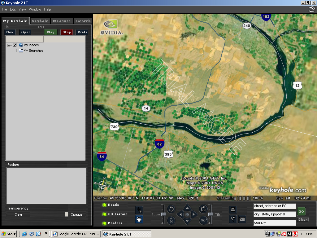Image resolution: width=317 pixels, height=238 pixels.
Task: Select My Searches folder in tree
Action: click(33, 51)
